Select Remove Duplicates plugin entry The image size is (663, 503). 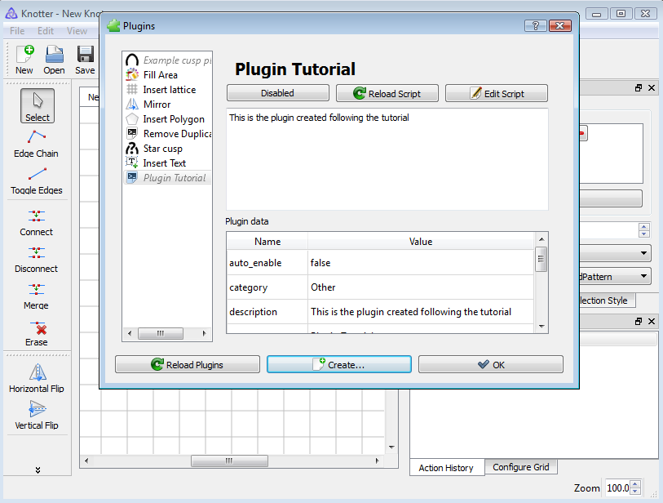coord(168,134)
